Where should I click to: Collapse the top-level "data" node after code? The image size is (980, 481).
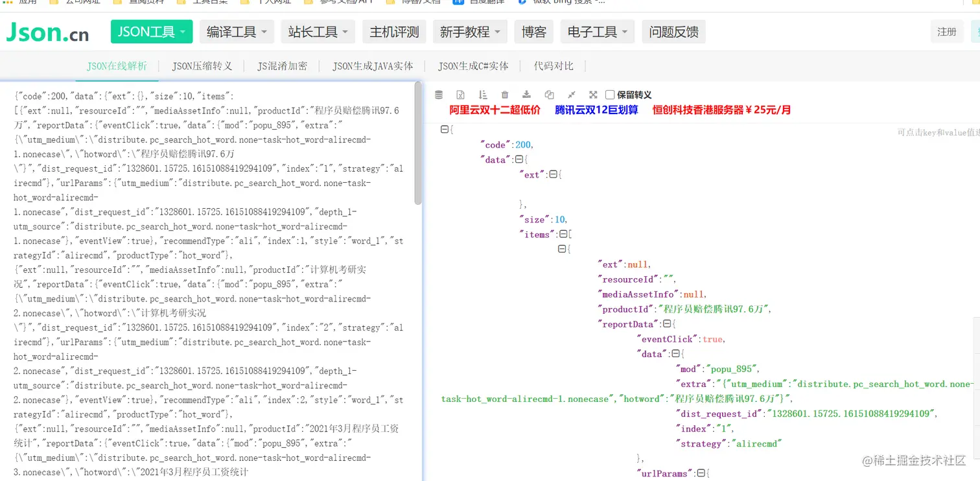[519, 159]
